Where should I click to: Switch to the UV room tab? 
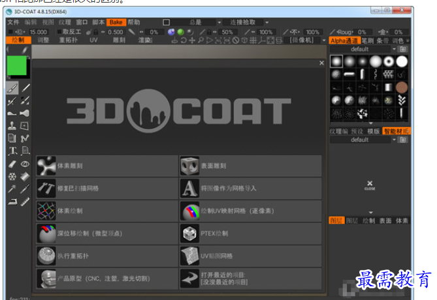point(93,40)
